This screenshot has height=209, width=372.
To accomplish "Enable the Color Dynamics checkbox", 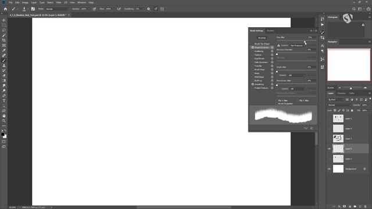I will (x=253, y=62).
